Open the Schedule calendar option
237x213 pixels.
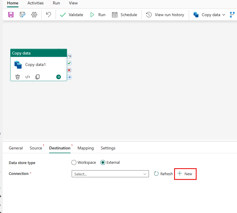coord(124,15)
